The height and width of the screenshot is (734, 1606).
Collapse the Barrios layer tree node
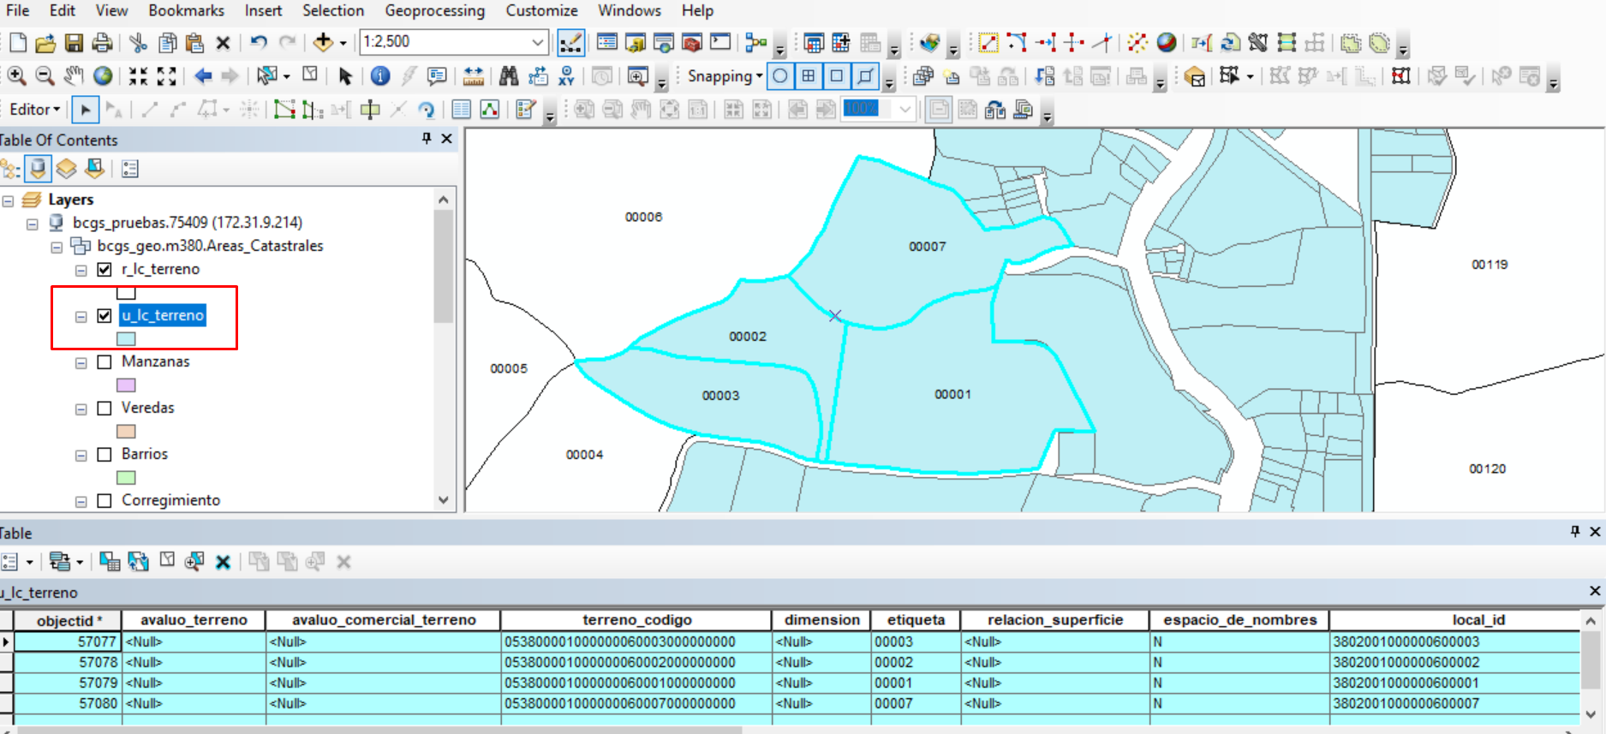coord(81,456)
